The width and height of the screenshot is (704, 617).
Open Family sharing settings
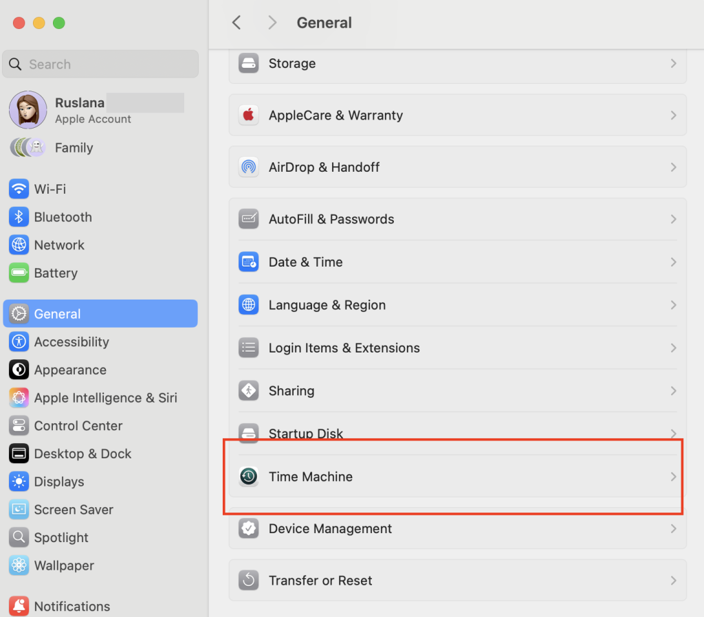click(100, 148)
